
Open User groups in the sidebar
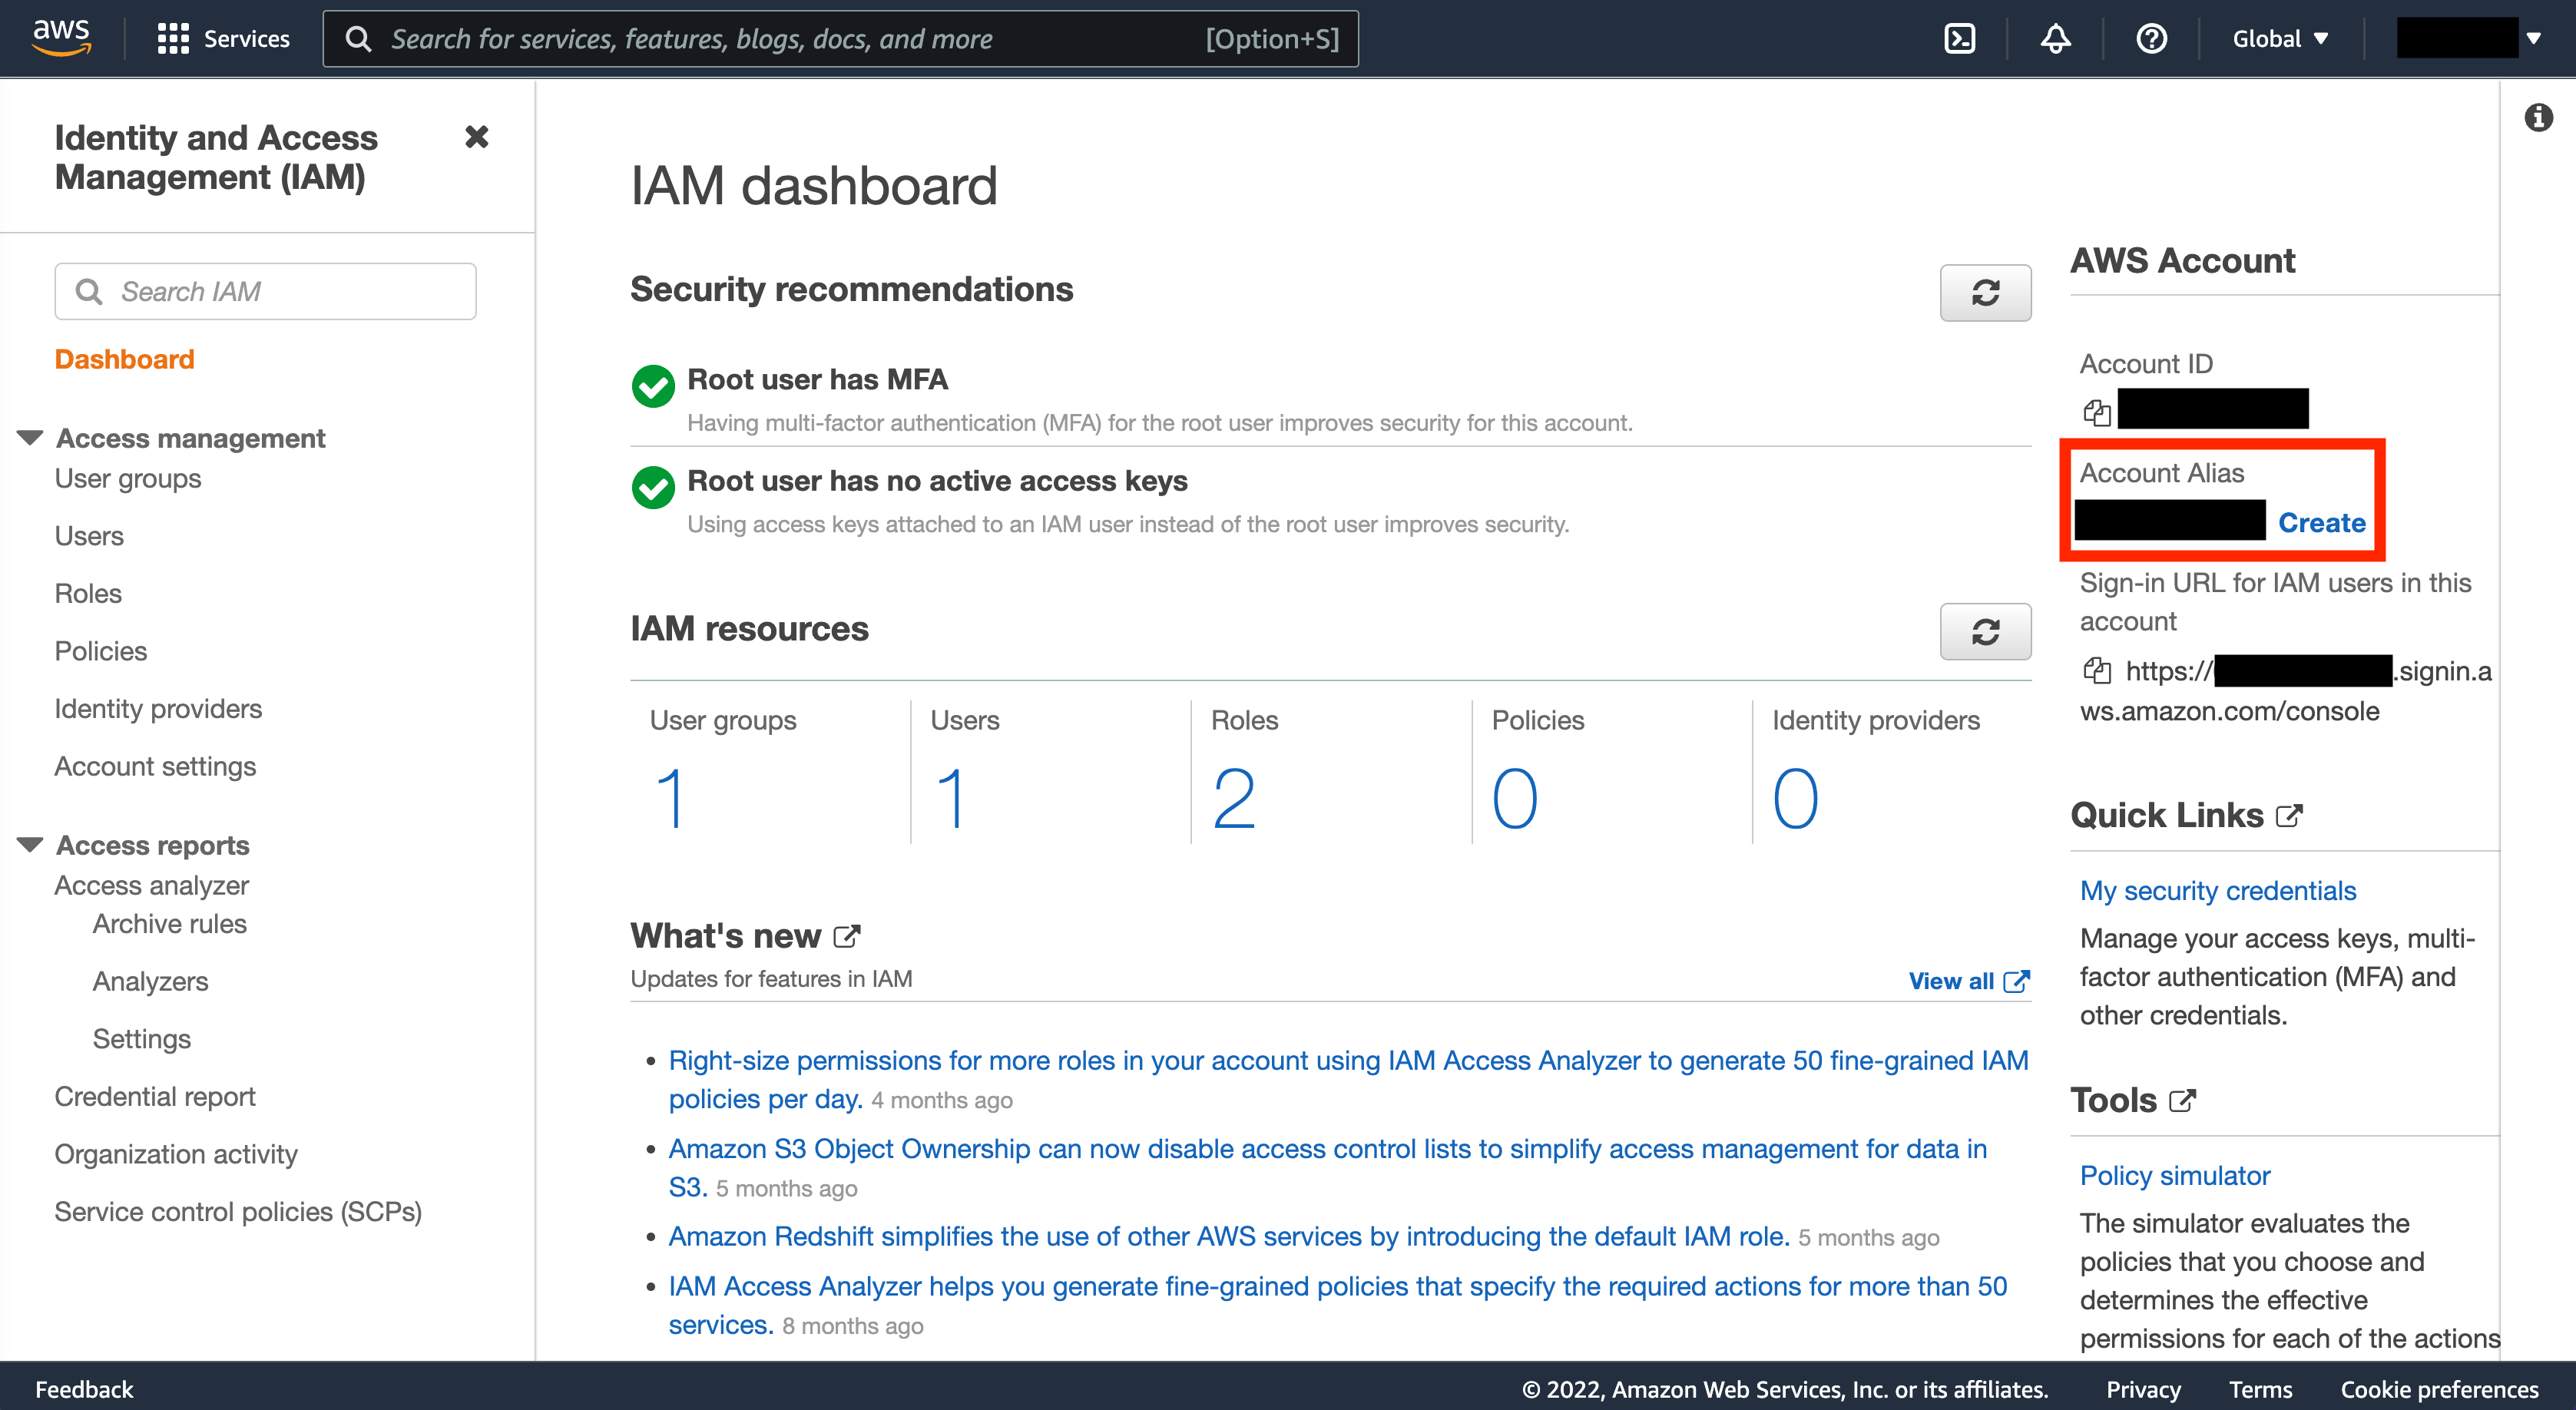click(127, 479)
